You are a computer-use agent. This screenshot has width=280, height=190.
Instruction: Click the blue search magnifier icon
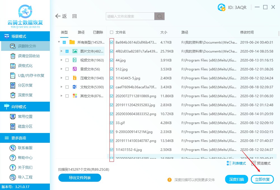(159, 16)
